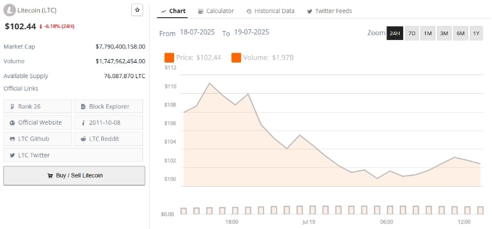The image size is (492, 229).
Task: Click the shopping cart icon in Buy button
Action: pos(50,176)
